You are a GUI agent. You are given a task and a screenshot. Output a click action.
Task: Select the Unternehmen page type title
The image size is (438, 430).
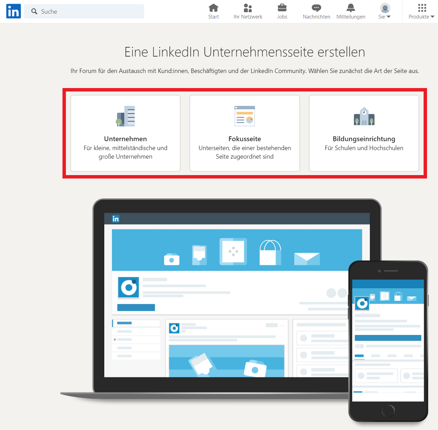coord(125,139)
